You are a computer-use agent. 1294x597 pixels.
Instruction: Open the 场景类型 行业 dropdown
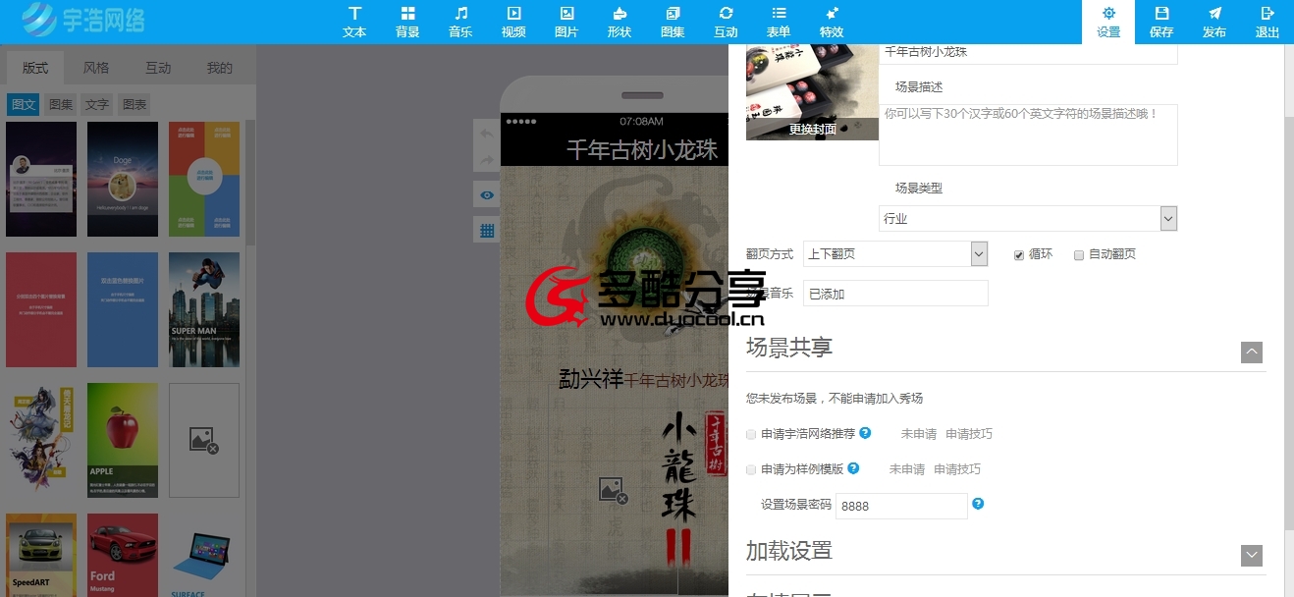(1028, 218)
